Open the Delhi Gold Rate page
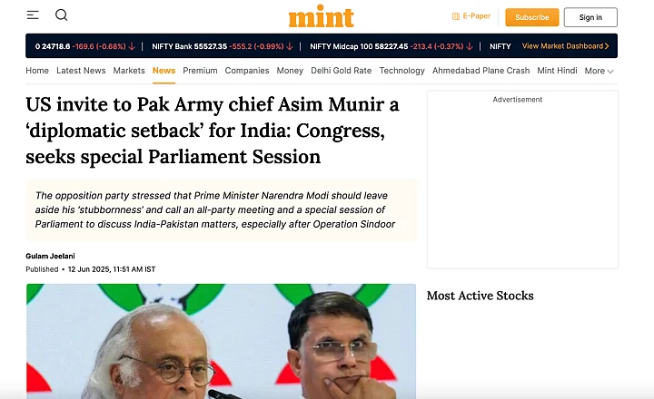Viewport: 654px width, 399px height. pyautogui.click(x=342, y=71)
